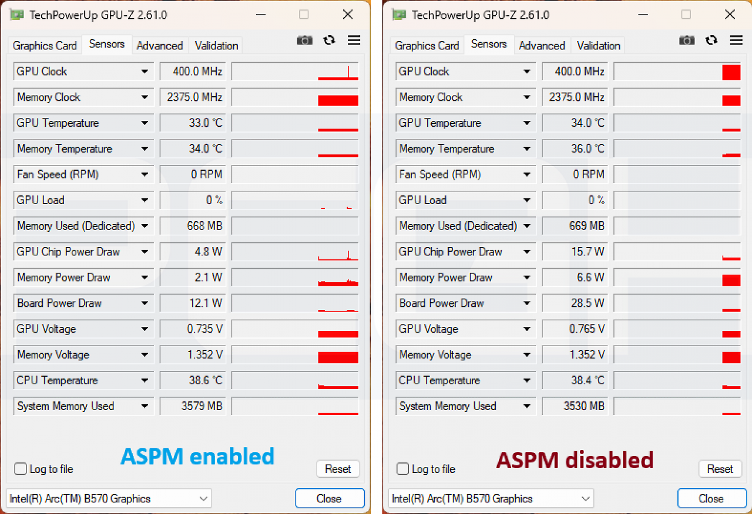Click refresh icon in ASPM disabled window

(x=711, y=40)
